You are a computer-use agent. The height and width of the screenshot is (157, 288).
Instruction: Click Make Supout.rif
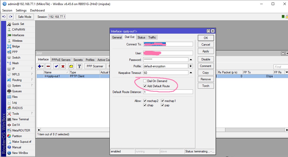(22, 142)
